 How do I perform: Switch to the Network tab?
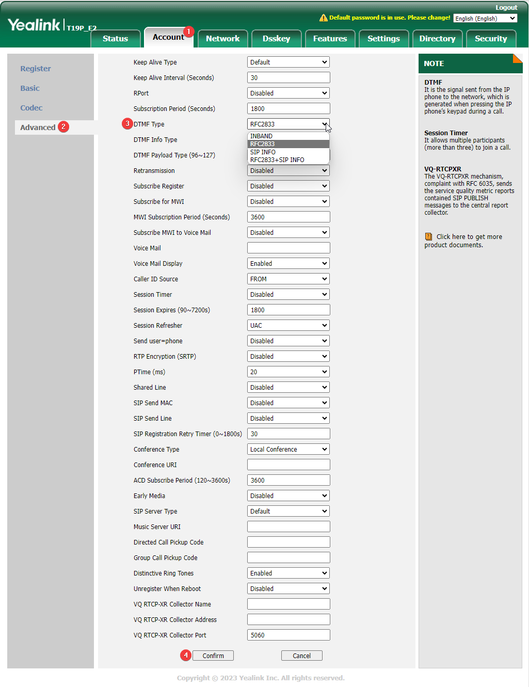[x=222, y=39]
